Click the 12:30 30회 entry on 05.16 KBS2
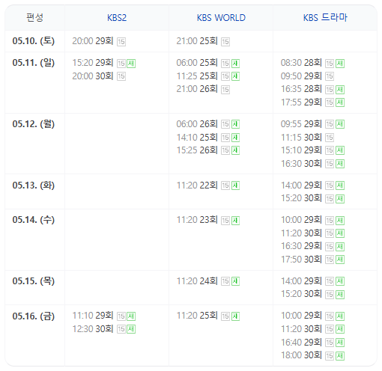The width and height of the screenshot is (382, 371). pyautogui.click(x=93, y=329)
